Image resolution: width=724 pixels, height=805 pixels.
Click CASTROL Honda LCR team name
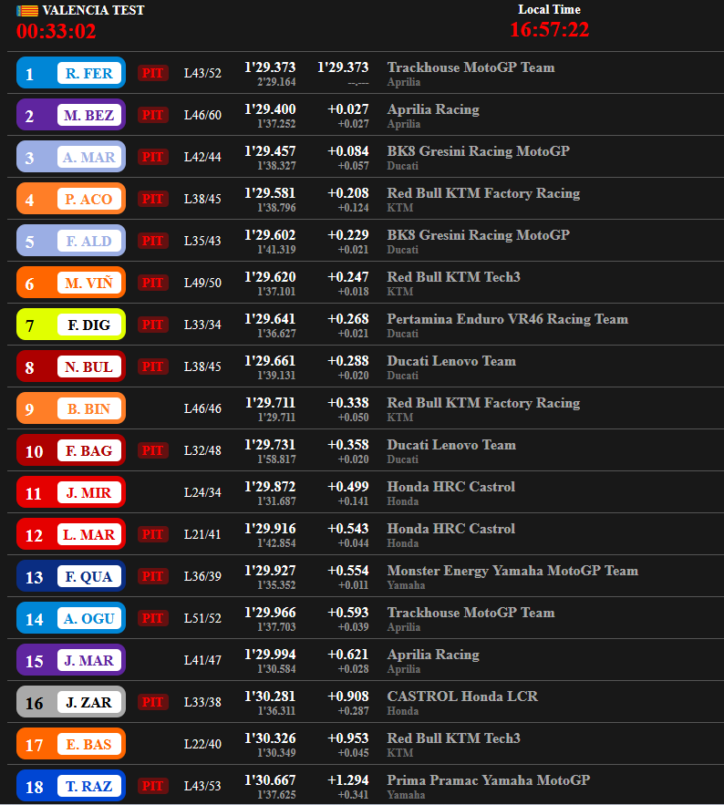click(462, 697)
